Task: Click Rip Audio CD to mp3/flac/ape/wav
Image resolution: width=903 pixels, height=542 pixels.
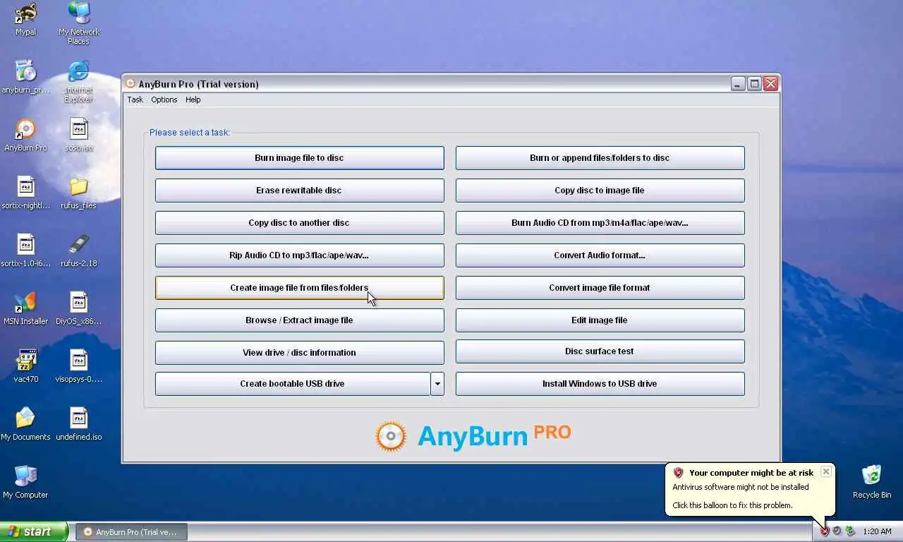Action: pos(299,255)
